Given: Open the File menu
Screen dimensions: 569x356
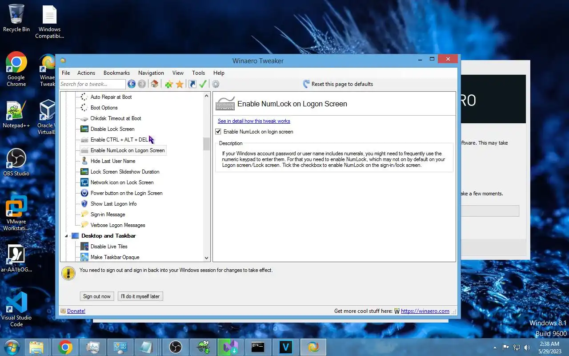Looking at the screenshot, I should click(66, 73).
